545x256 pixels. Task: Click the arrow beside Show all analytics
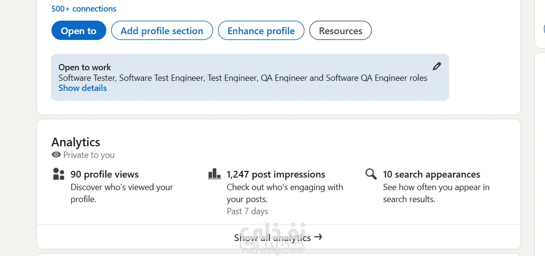[318, 237]
